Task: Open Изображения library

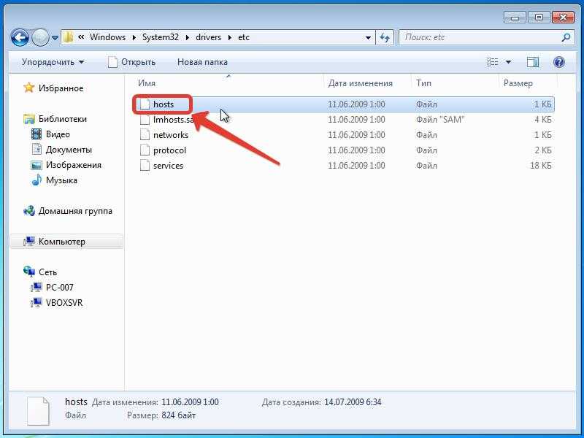Action: (74, 165)
